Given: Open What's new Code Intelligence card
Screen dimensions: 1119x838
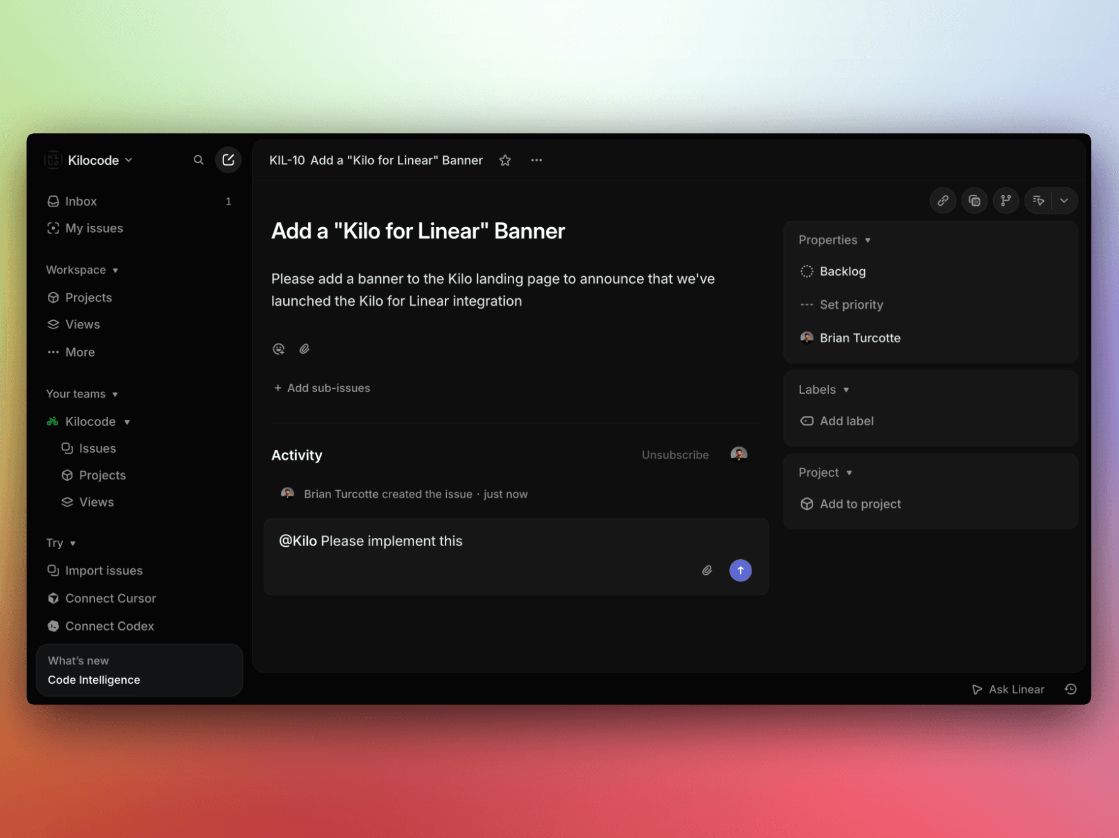Looking at the screenshot, I should click(140, 670).
